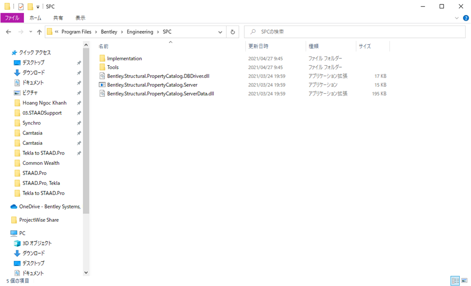
Task: Click クイック アクセス in the navigation pane
Action: tap(35, 52)
